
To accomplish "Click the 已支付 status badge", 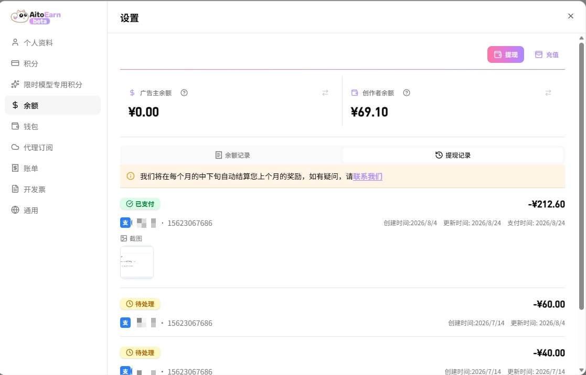I will (x=140, y=204).
